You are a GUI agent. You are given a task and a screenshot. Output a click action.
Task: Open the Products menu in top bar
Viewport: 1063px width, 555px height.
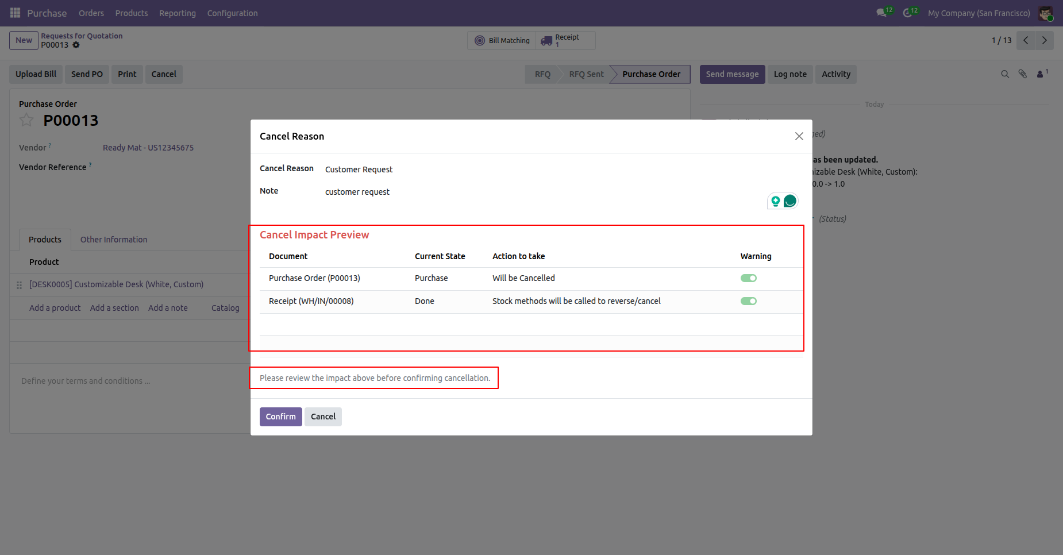132,13
